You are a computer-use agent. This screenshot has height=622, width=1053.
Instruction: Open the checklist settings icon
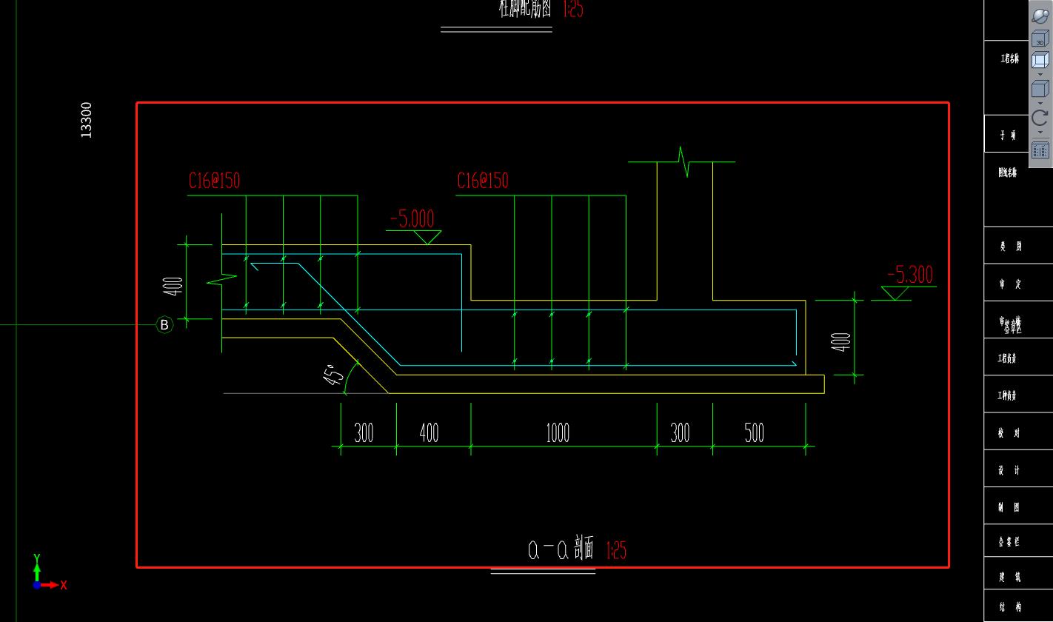pos(1040,150)
